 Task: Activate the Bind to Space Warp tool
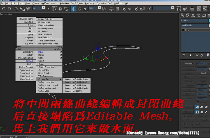coord(28,9)
